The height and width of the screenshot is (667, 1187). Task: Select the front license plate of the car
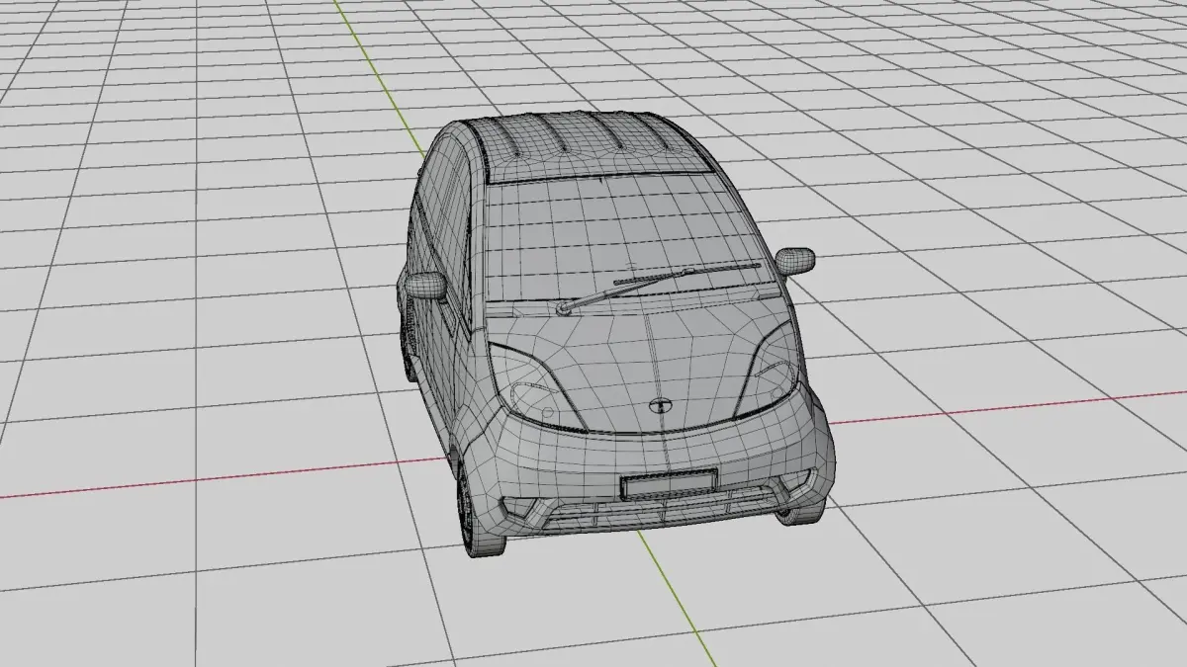[668, 483]
